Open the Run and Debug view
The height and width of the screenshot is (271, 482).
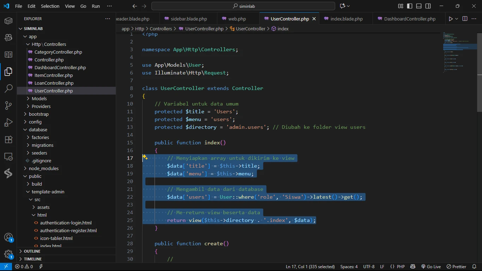(8, 122)
